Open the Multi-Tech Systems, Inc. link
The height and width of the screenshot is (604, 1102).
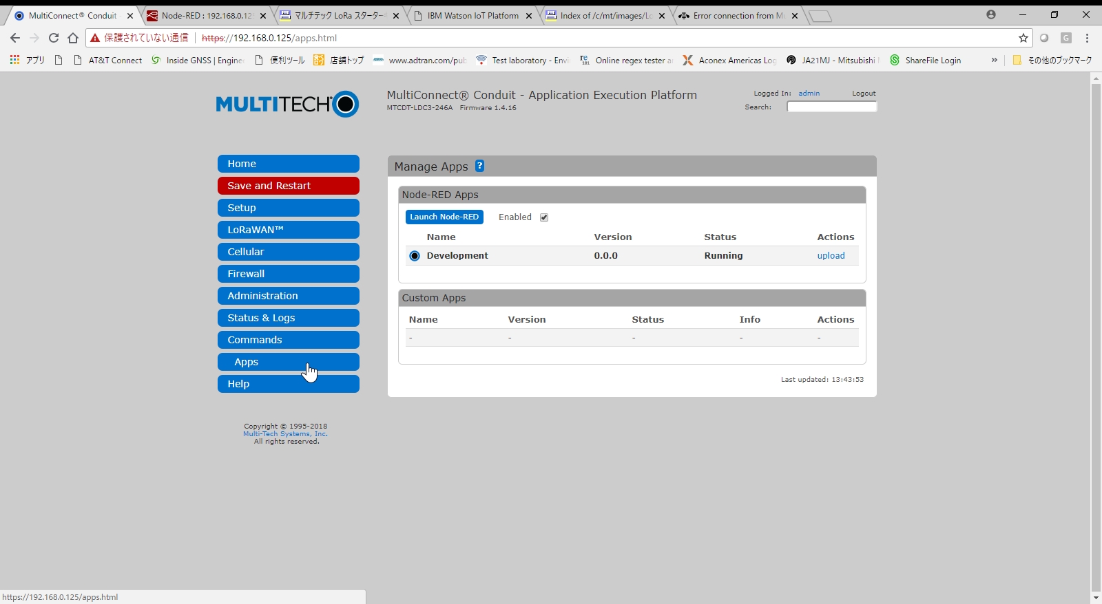285,433
